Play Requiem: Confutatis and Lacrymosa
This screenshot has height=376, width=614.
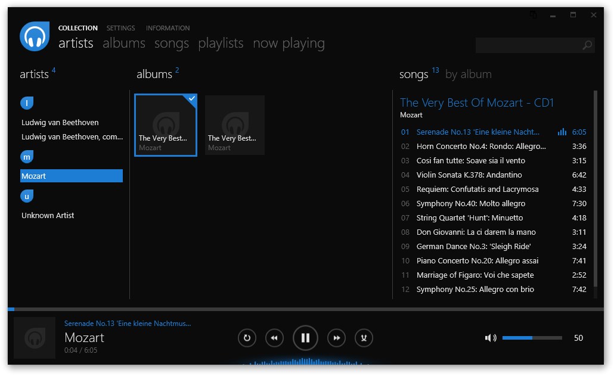493,189
